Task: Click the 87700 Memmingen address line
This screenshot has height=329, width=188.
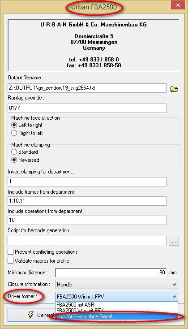Action: 94,42
